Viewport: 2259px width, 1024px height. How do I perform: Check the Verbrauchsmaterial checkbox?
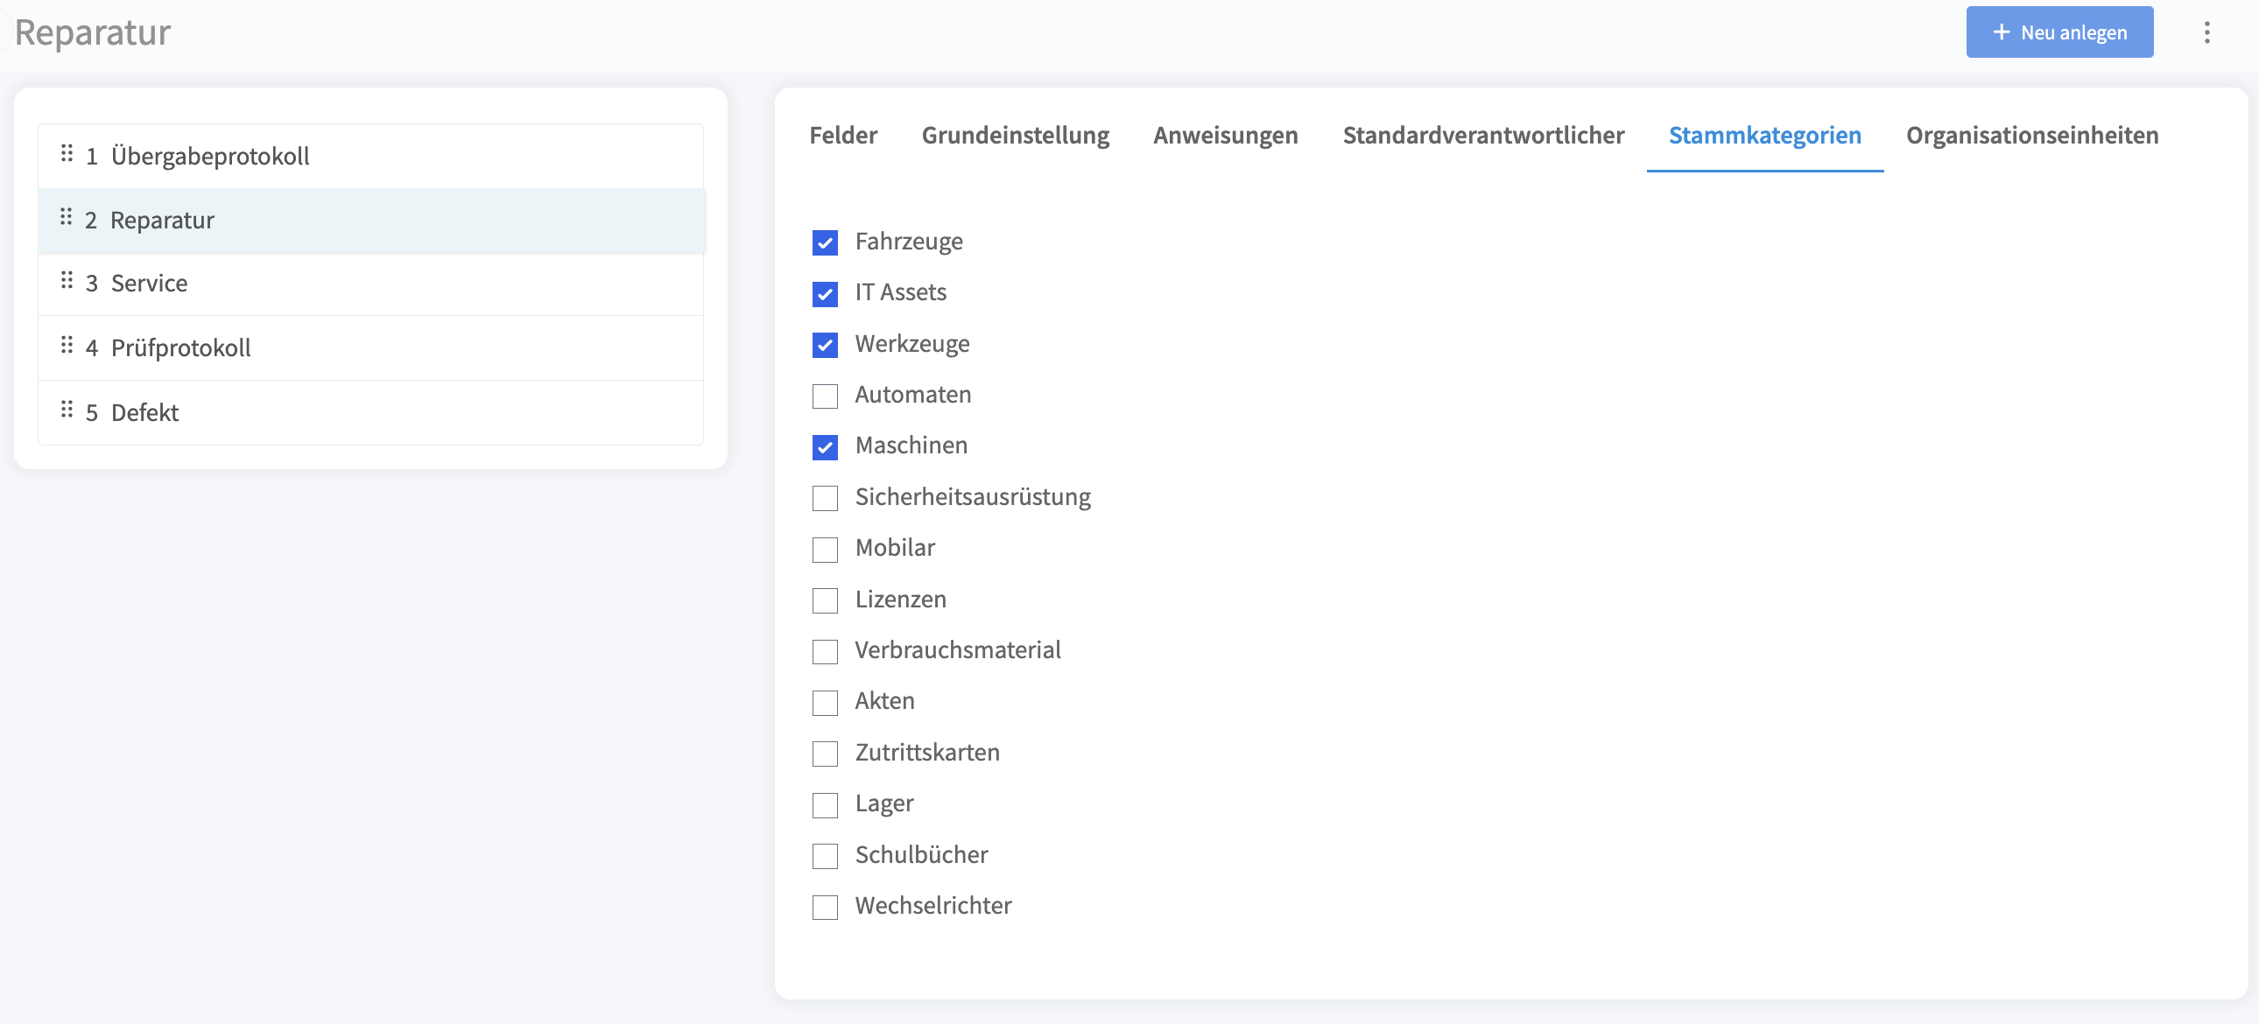pos(824,651)
